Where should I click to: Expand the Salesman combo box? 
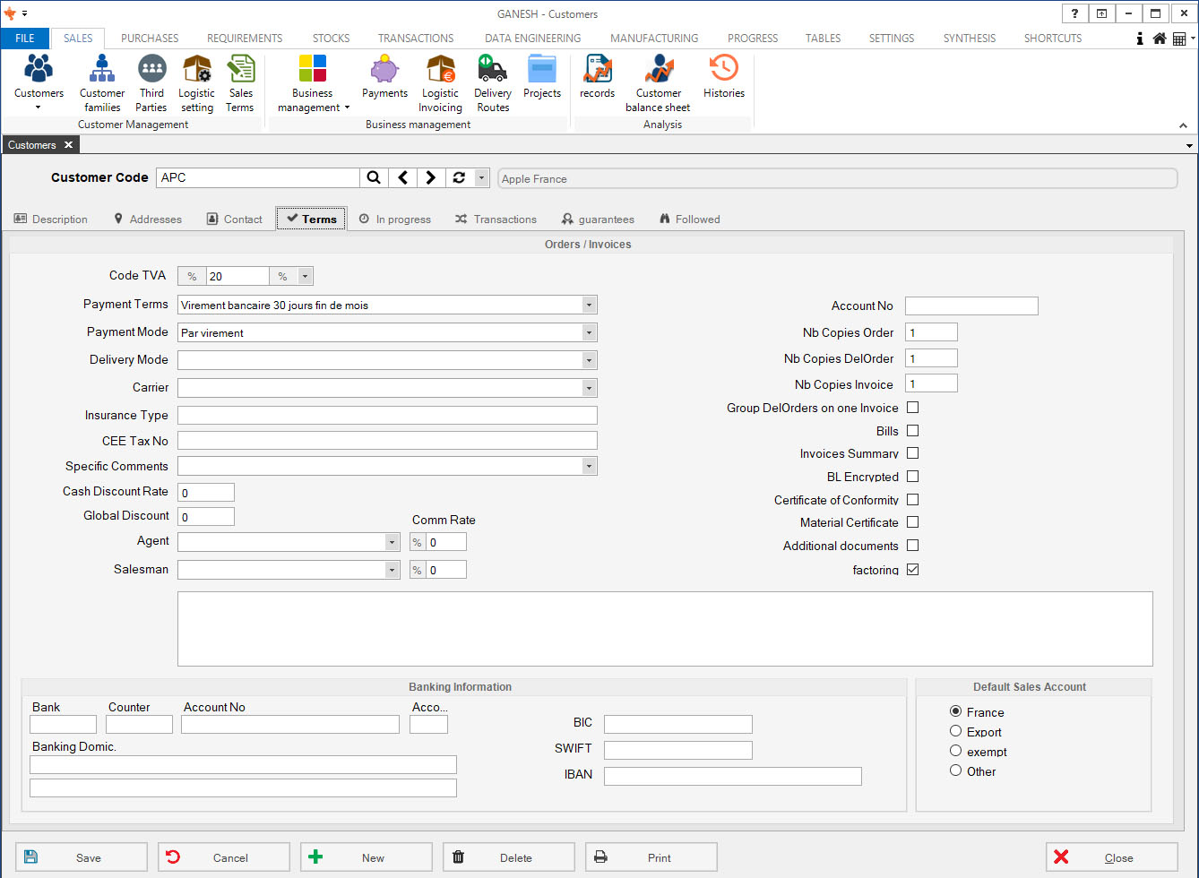[x=392, y=570]
